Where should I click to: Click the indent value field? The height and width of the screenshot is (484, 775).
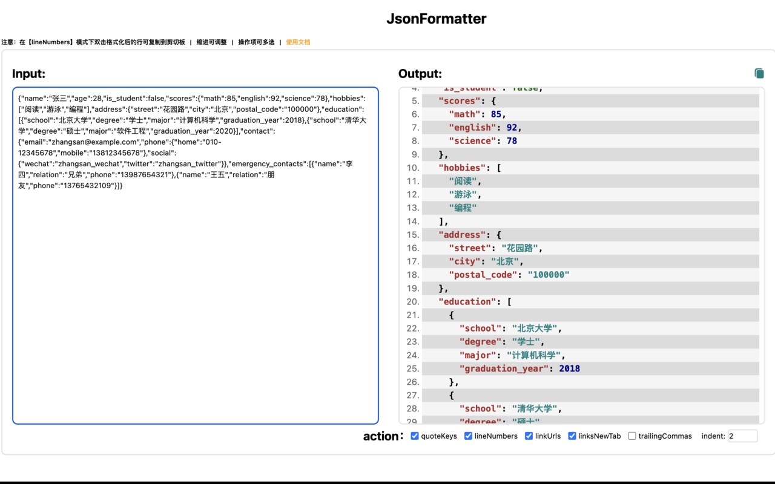[x=743, y=436]
